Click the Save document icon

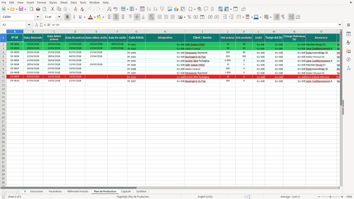21,9
